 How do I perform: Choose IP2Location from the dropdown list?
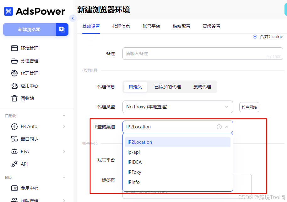point(177,142)
